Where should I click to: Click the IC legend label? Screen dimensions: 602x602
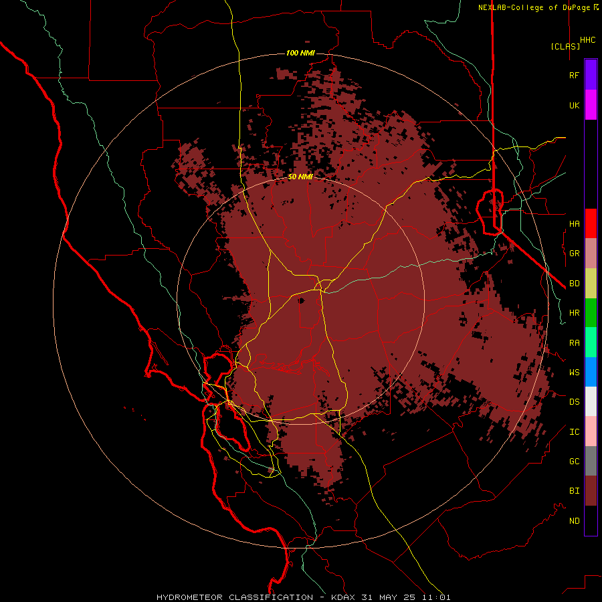click(574, 432)
